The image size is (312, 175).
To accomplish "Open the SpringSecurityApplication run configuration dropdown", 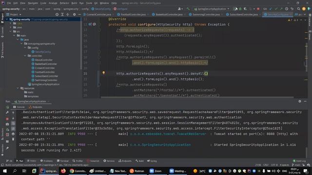I will [212, 9].
